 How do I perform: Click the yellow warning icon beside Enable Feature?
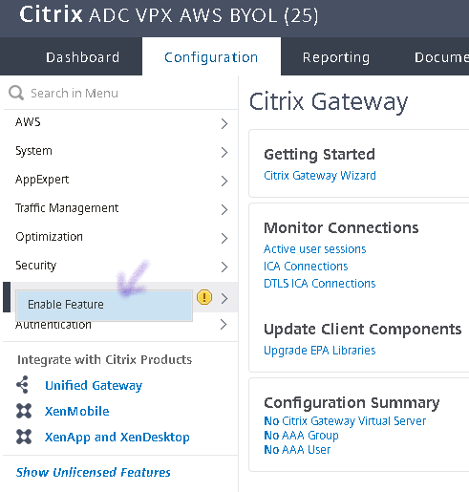204,297
